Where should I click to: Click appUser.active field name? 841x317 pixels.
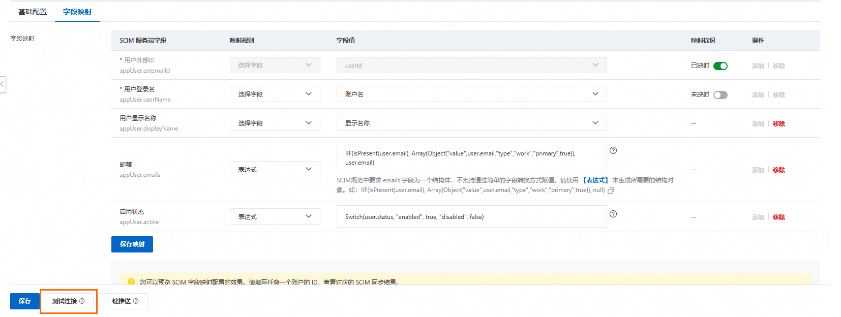coord(139,222)
